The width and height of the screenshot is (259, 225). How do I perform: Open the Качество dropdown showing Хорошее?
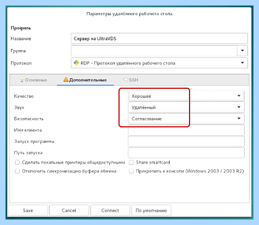(186, 96)
